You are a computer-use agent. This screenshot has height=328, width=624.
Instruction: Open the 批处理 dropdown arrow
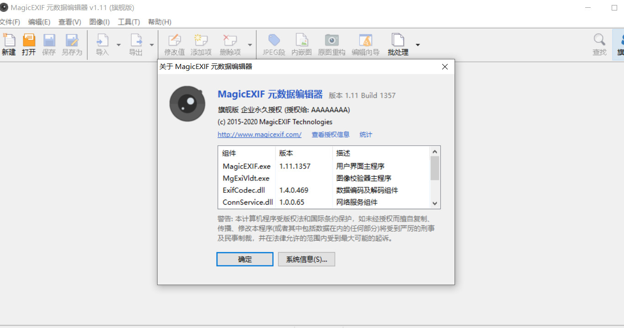pos(418,45)
